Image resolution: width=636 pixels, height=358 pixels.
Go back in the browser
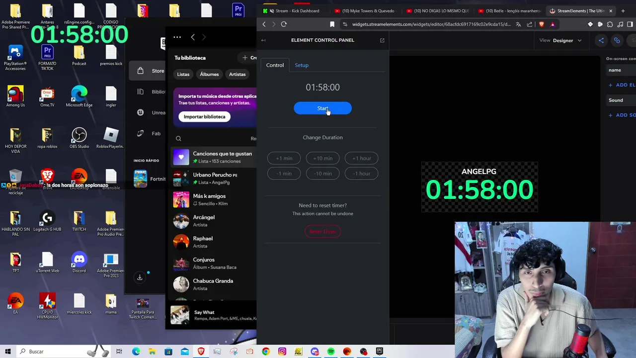click(x=264, y=24)
